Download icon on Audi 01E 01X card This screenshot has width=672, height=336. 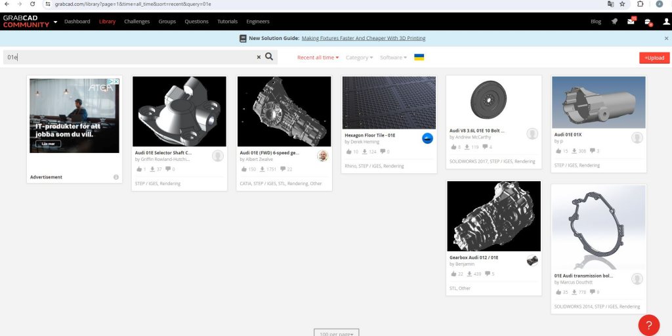click(x=574, y=151)
